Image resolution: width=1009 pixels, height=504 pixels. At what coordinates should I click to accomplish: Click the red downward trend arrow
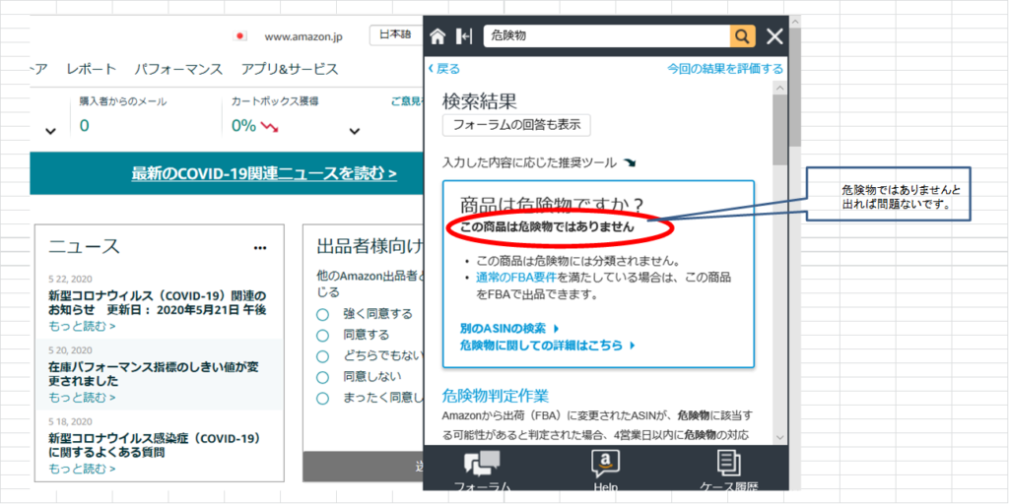pos(269,125)
